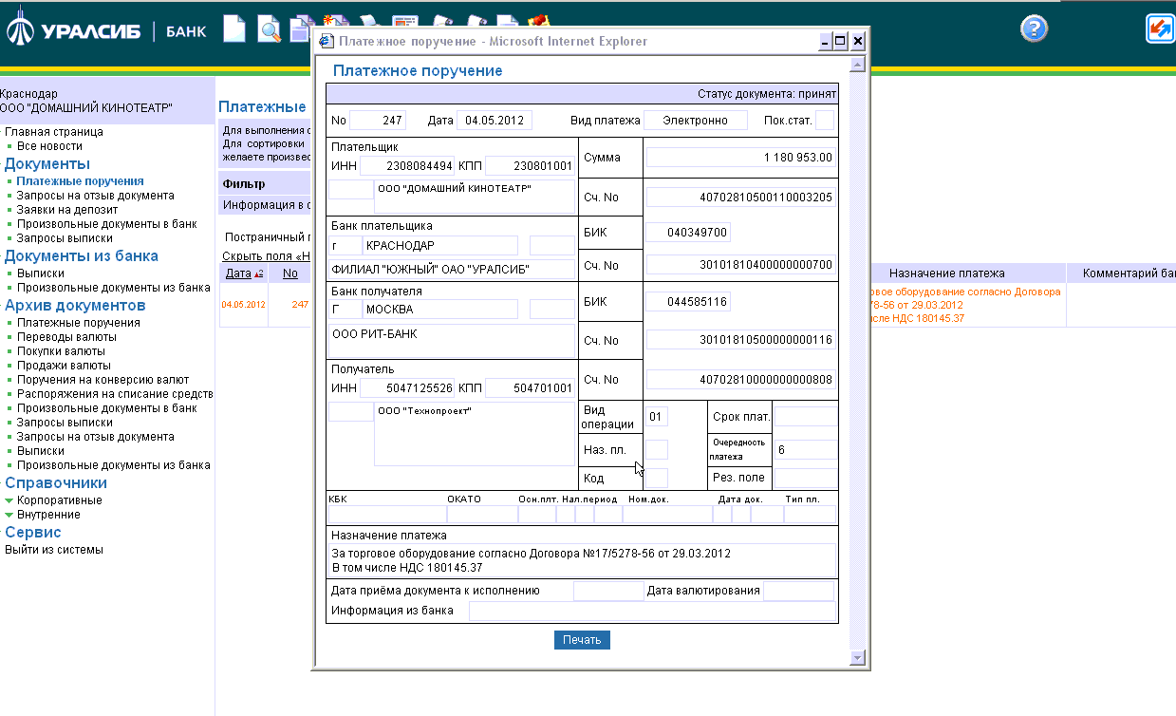1176x716 pixels.
Task: Click table row date 04.05.2012
Action: point(244,304)
